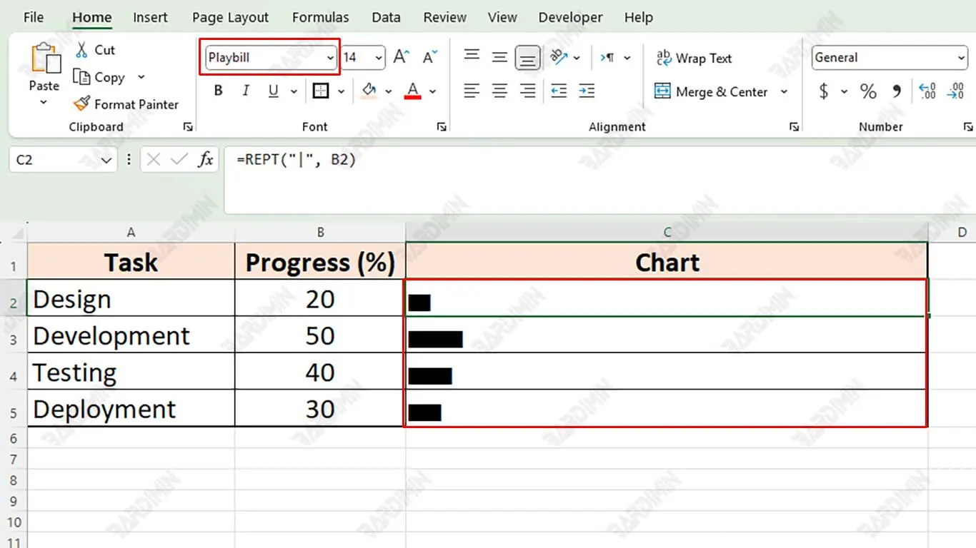The height and width of the screenshot is (548, 976).
Task: Click the Align Left icon
Action: click(472, 91)
